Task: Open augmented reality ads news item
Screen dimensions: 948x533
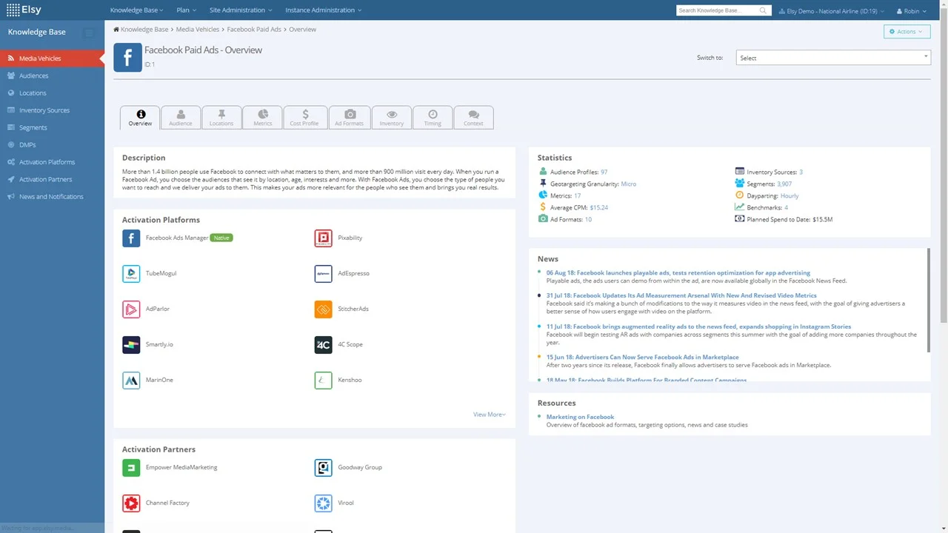Action: 698,326
